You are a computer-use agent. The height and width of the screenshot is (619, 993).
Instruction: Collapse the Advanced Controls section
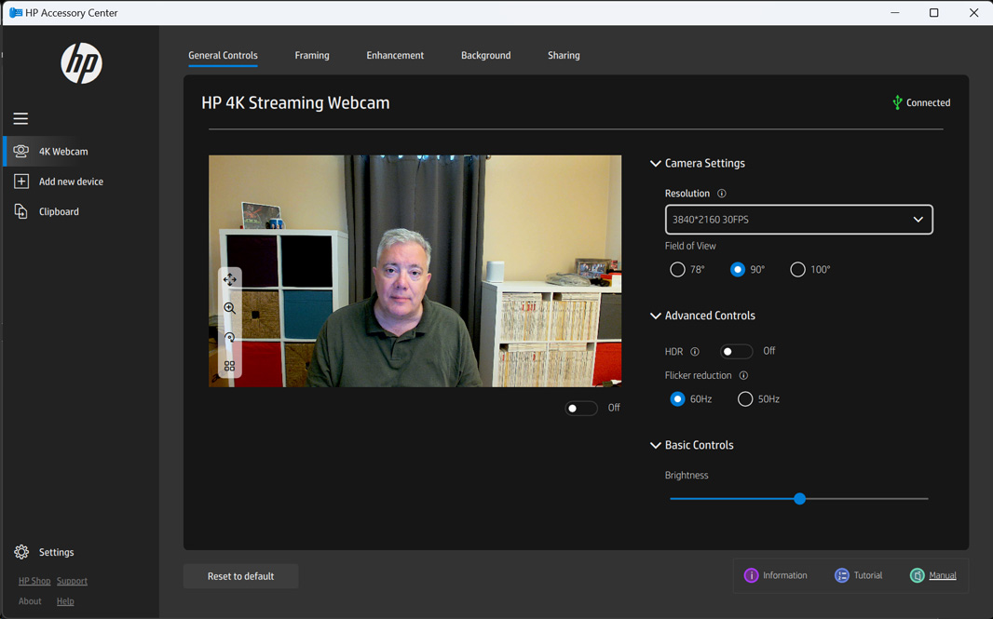coord(656,316)
